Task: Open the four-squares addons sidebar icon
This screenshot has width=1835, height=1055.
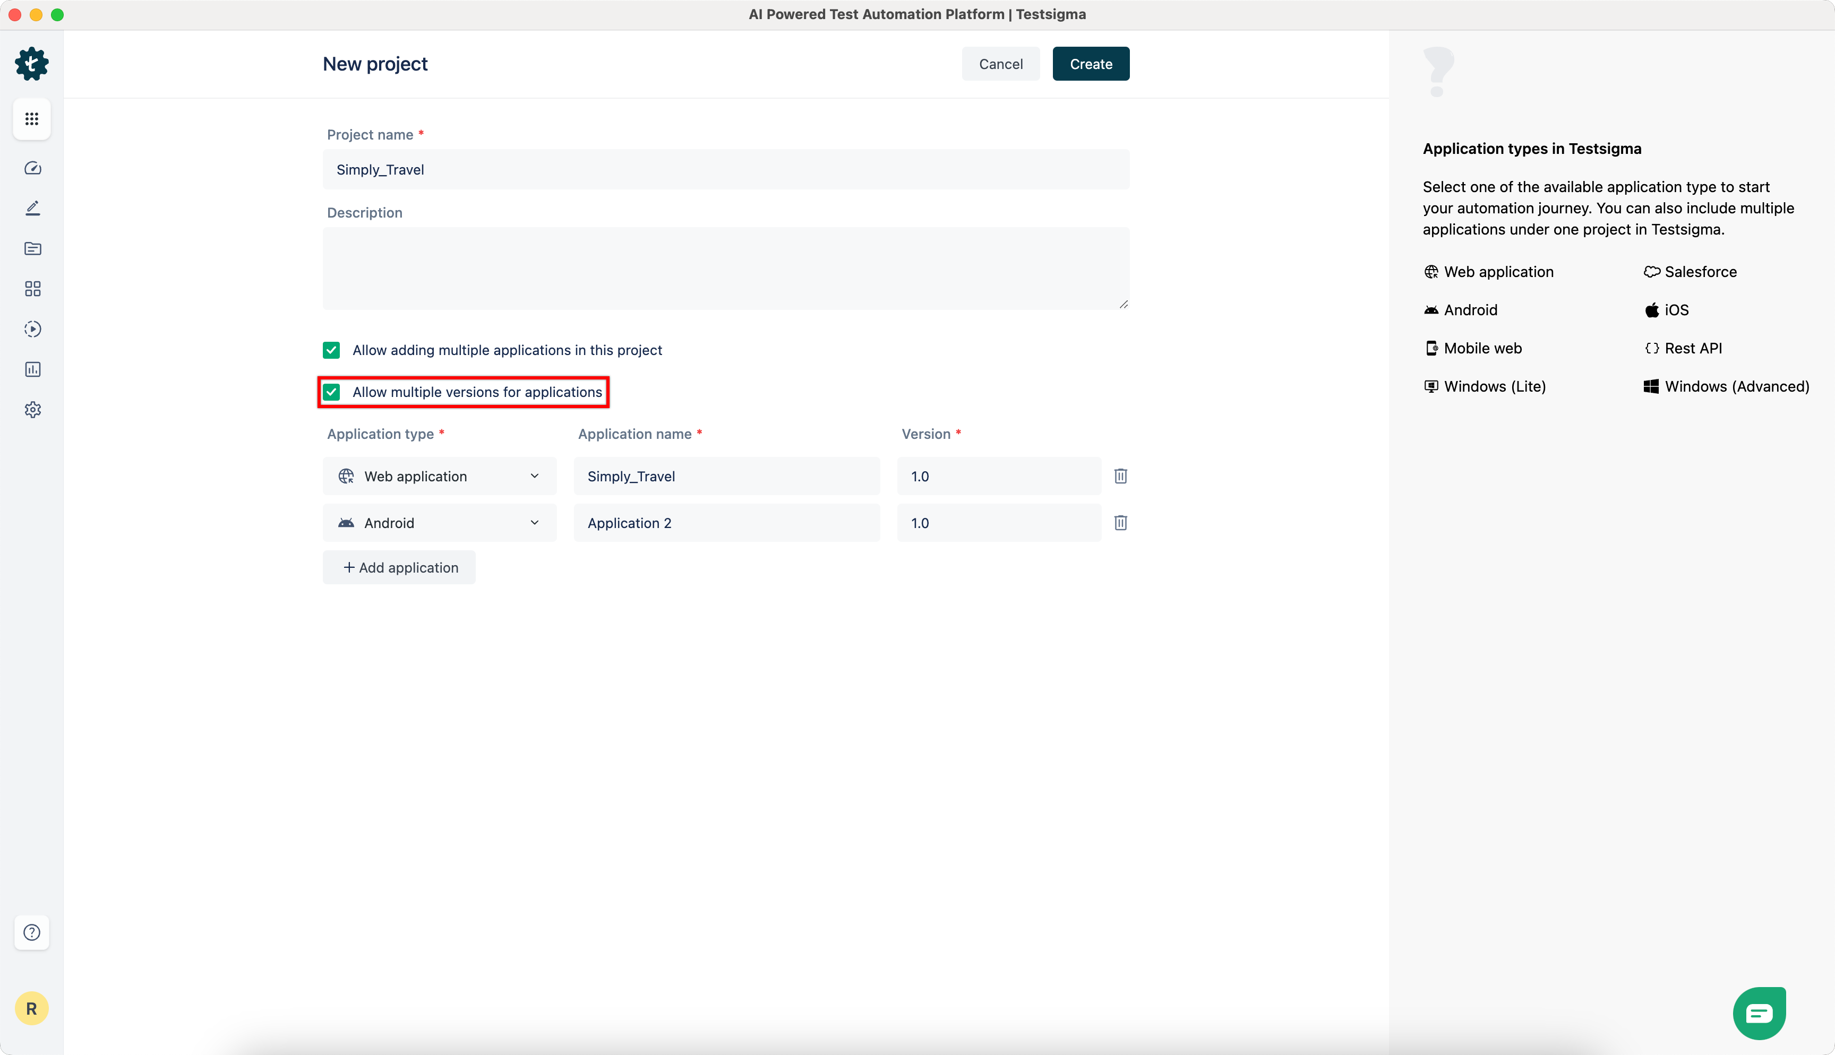Action: pos(32,289)
